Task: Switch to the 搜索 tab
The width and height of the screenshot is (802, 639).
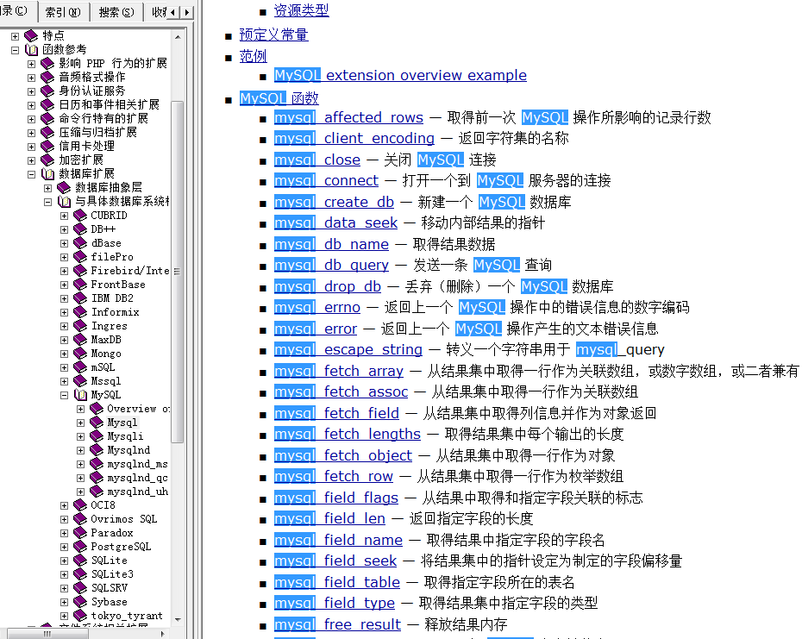Action: click(116, 12)
